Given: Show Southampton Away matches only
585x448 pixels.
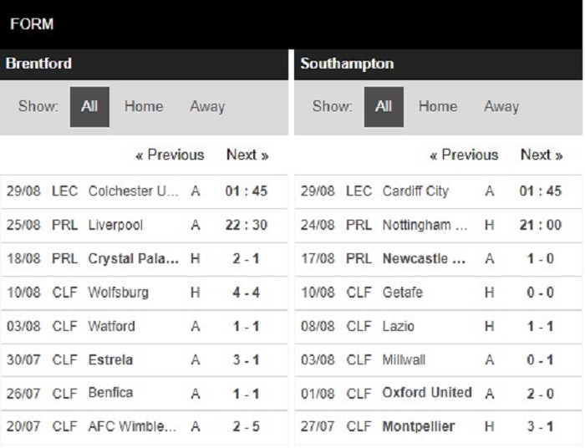Looking at the screenshot, I should tap(501, 106).
